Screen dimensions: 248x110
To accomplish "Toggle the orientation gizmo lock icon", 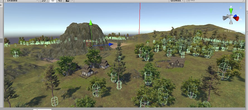I will (240, 8).
